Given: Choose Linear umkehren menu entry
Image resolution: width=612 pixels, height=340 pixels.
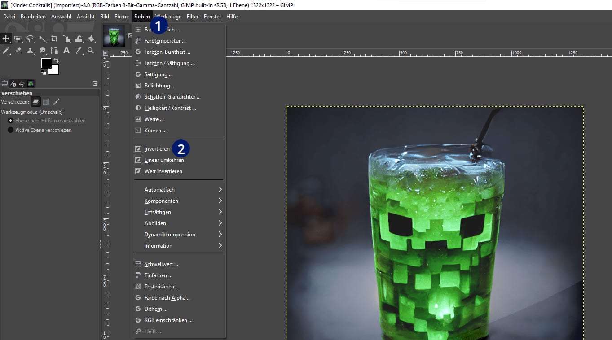Looking at the screenshot, I should [x=179, y=160].
